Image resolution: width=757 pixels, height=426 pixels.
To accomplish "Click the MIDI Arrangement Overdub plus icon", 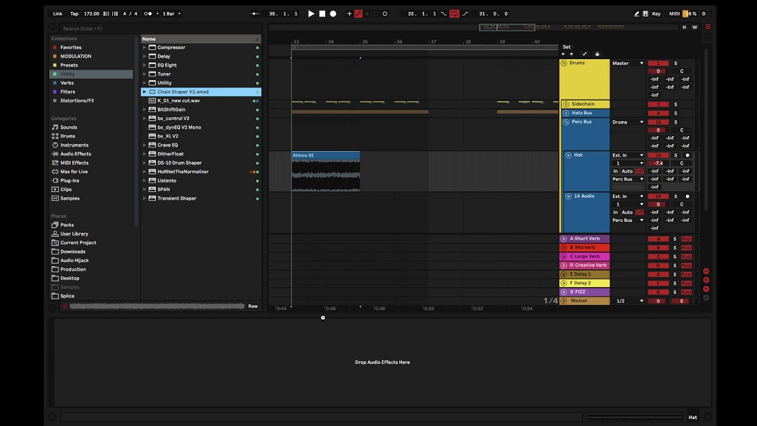I will click(349, 14).
